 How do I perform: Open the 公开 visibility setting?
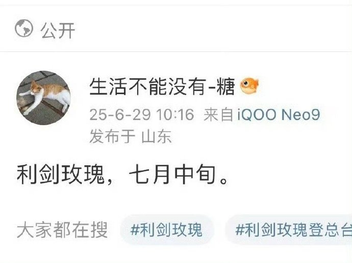click(x=58, y=31)
